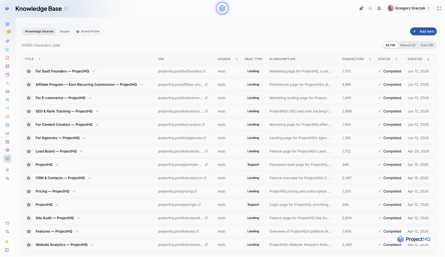445x257 pixels.
Task: Click the open book Knowledge Base icon
Action: point(7,158)
